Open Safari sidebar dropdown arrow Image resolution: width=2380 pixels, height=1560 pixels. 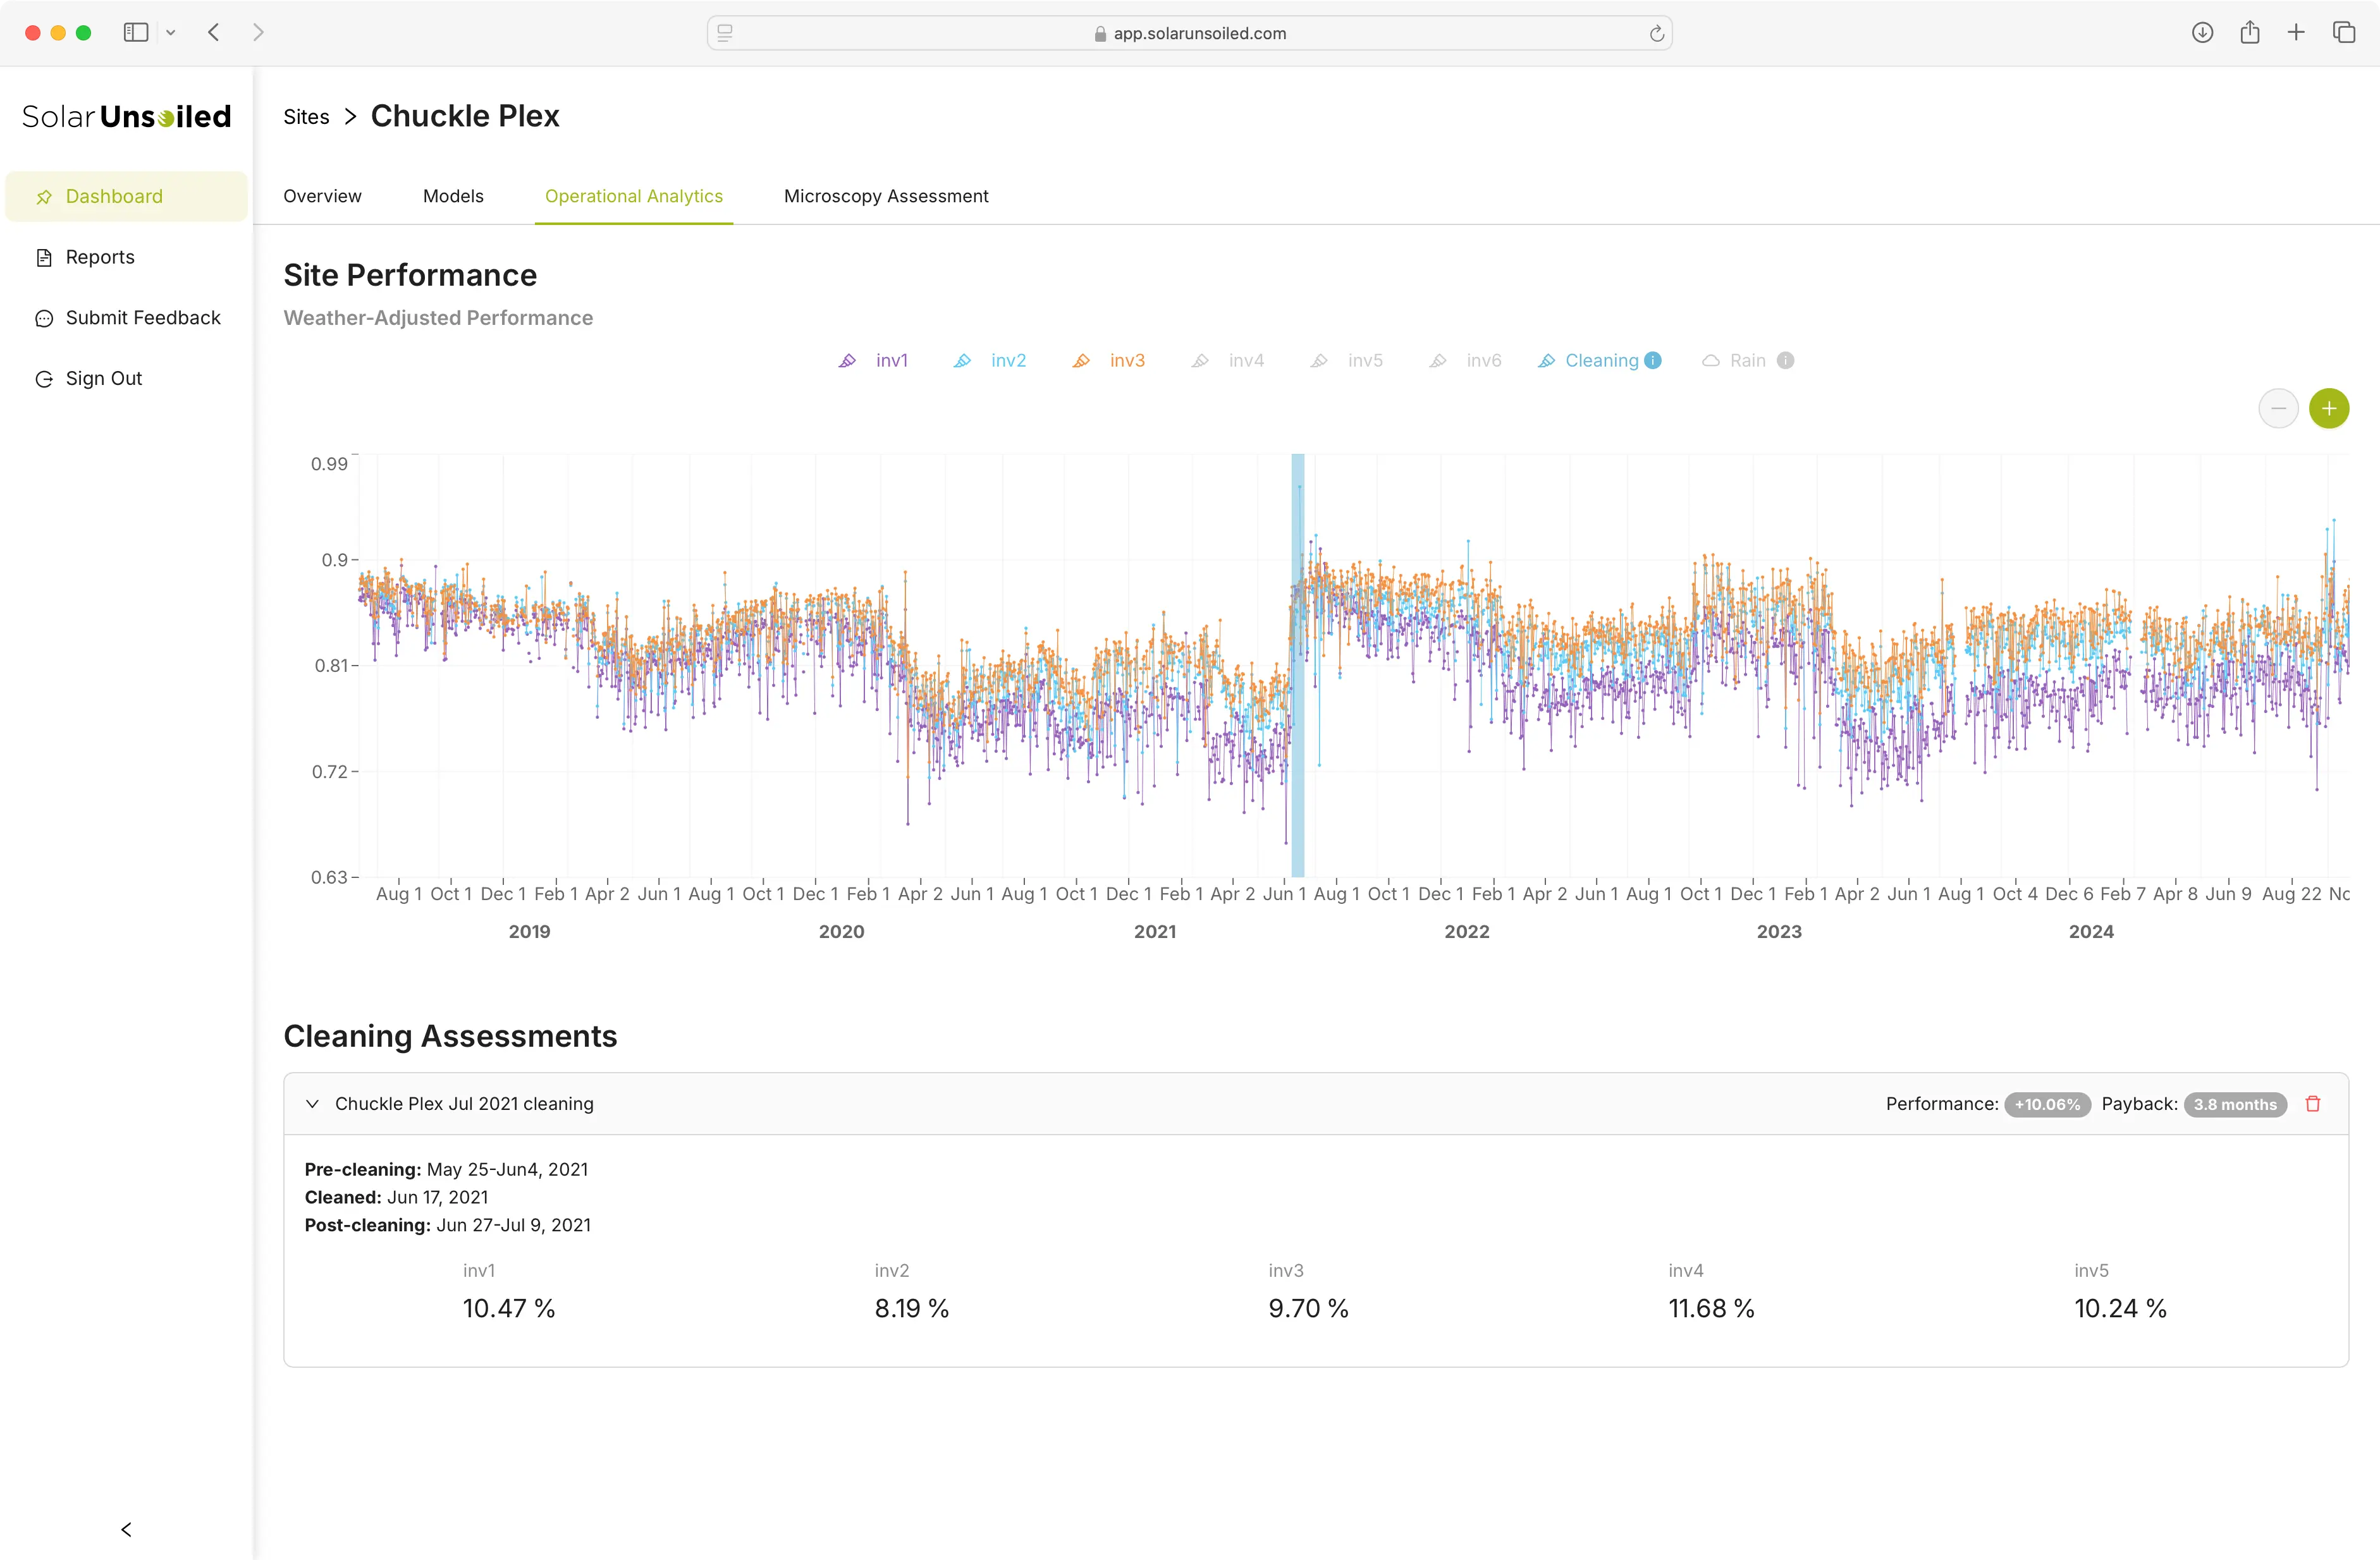pos(171,33)
